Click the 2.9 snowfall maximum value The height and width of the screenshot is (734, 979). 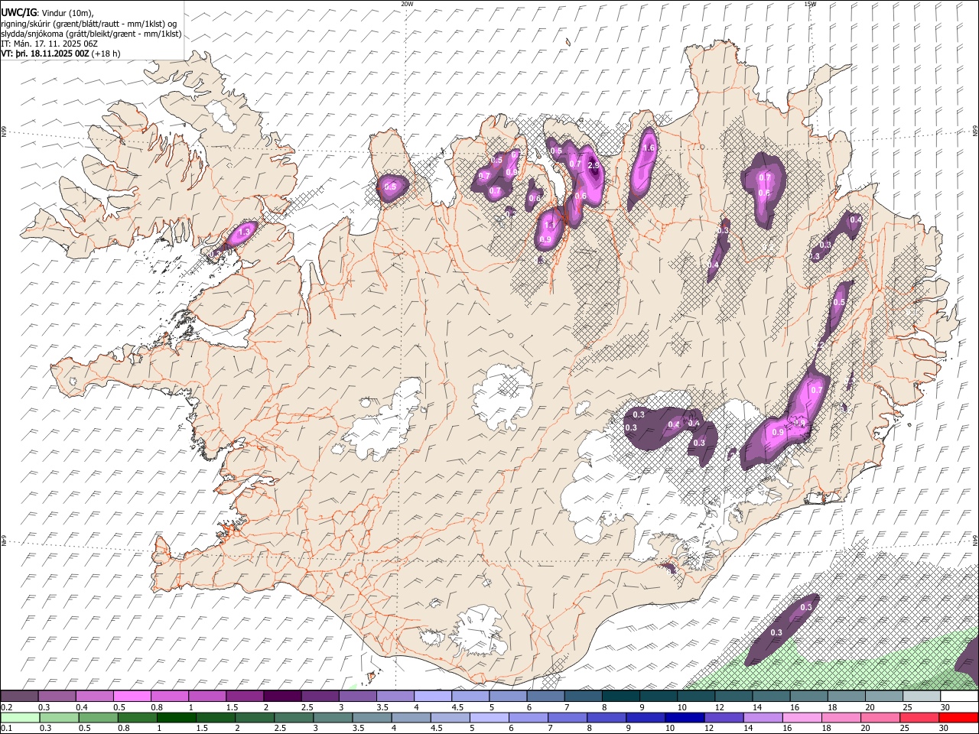tap(593, 166)
